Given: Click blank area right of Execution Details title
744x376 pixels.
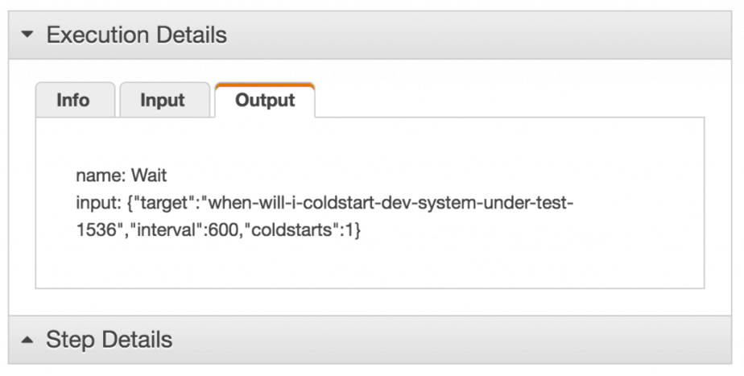Looking at the screenshot, I should 483,35.
